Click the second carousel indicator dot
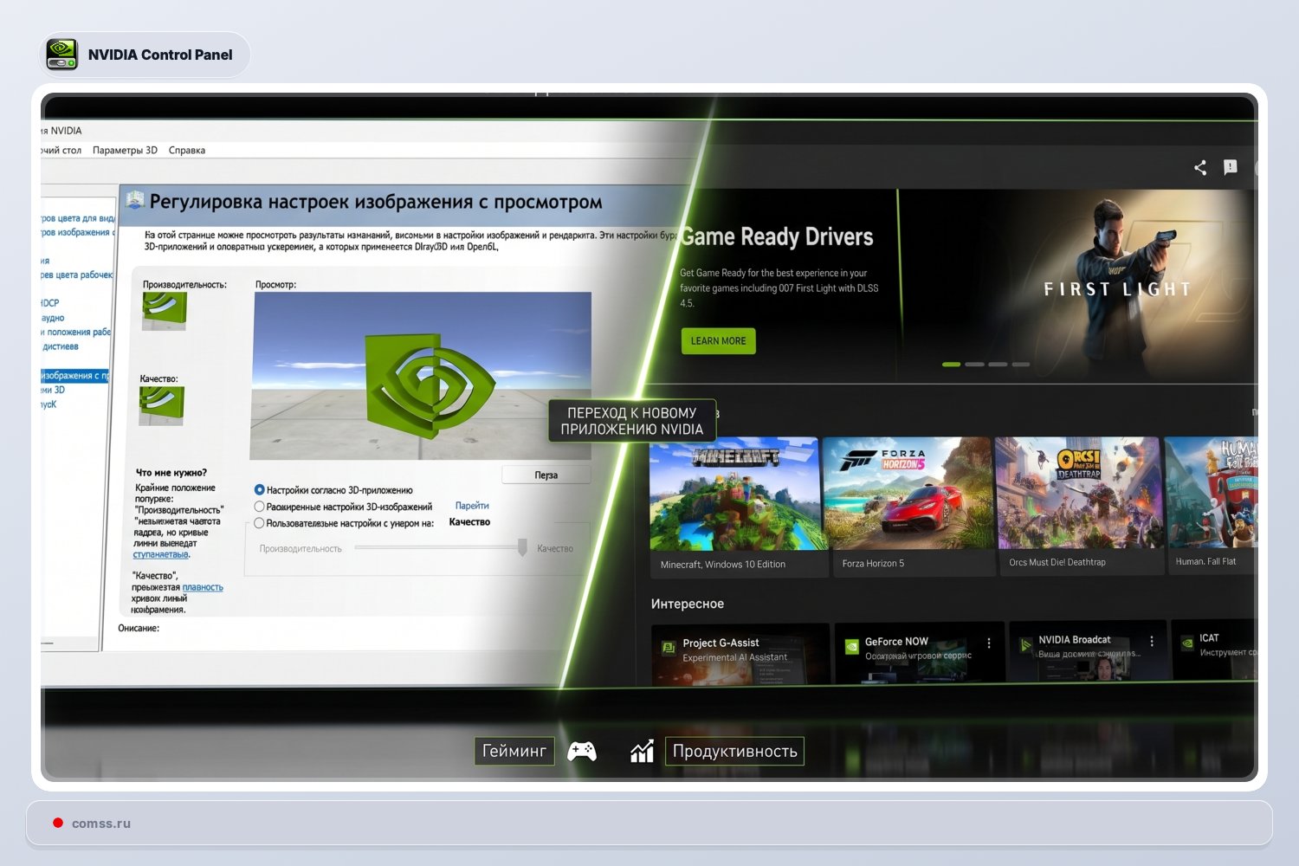The width and height of the screenshot is (1299, 866). [974, 365]
